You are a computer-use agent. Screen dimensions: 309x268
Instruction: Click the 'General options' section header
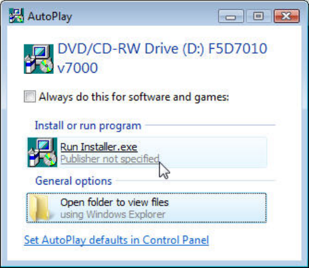(73, 181)
